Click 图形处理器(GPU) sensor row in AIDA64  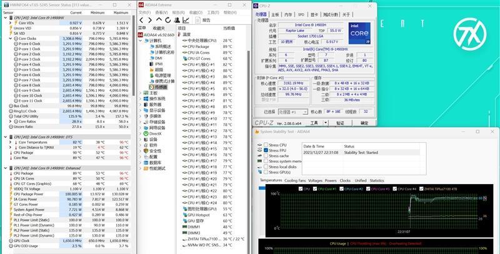pyautogui.click(x=212, y=209)
